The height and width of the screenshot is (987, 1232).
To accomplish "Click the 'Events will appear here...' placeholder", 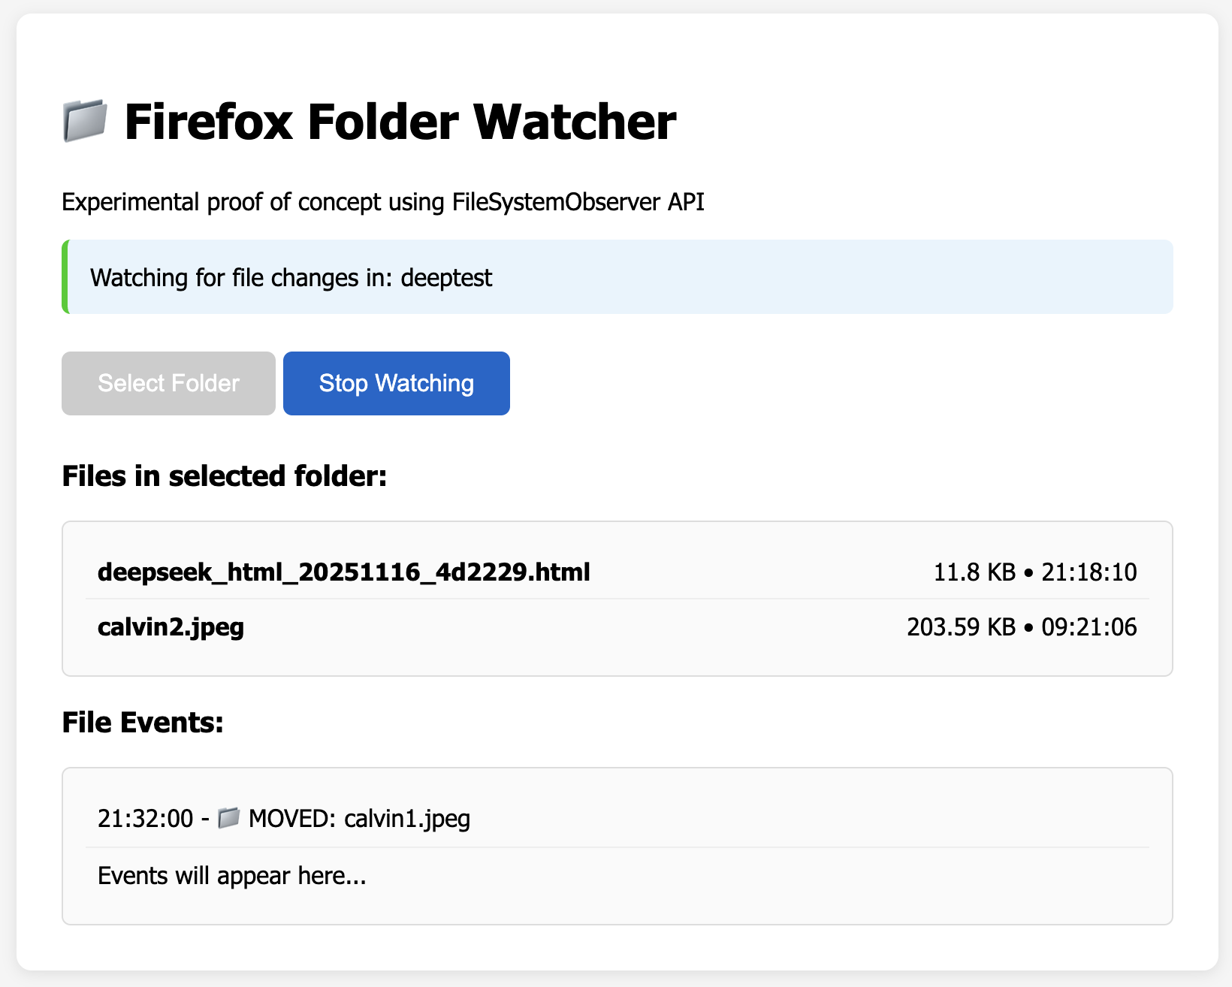I will click(231, 876).
